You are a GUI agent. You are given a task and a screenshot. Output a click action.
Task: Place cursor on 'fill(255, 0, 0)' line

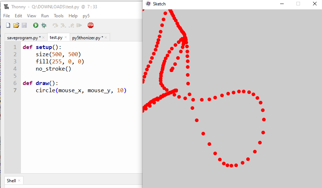click(60, 62)
